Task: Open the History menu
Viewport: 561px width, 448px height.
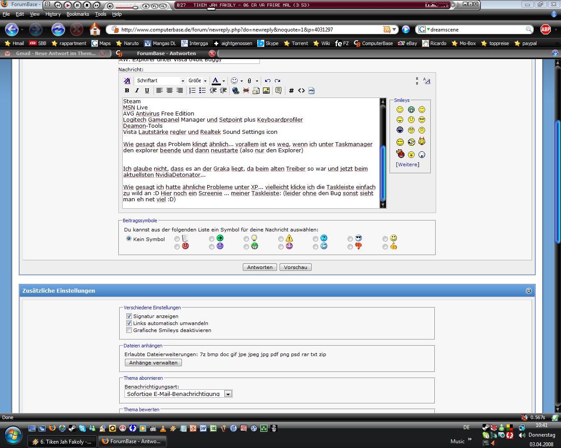Action: [x=53, y=14]
